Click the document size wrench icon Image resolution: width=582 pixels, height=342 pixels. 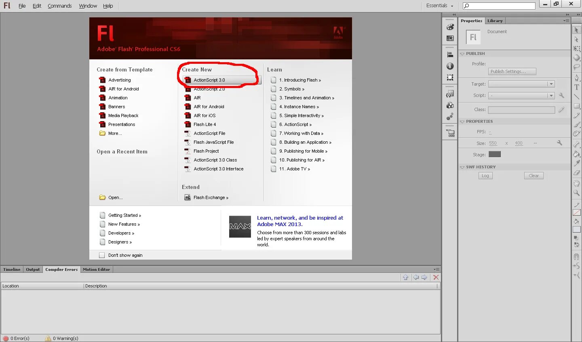[x=559, y=143]
